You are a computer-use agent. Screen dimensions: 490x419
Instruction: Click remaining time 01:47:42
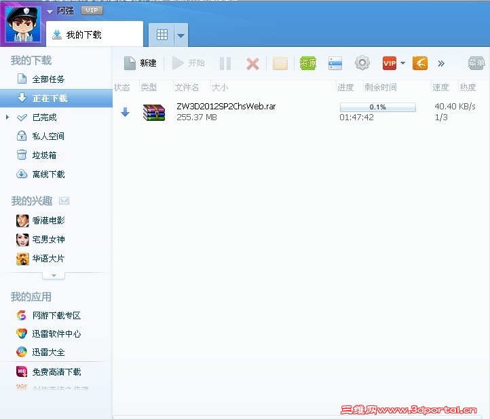pos(356,117)
